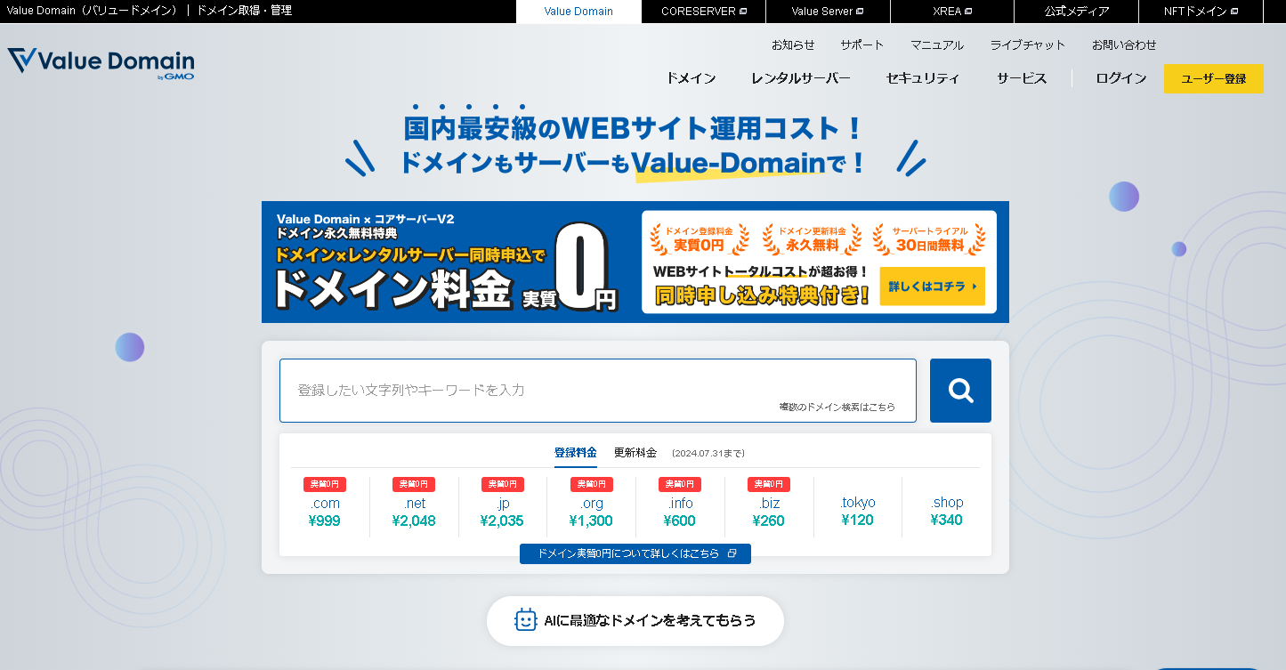
Task: Open the Value Server top bar link
Action: [828, 12]
